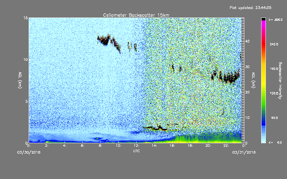Click the "16:" UTC hour tick label
Viewport: 287px width, 179px height.
click(172, 146)
